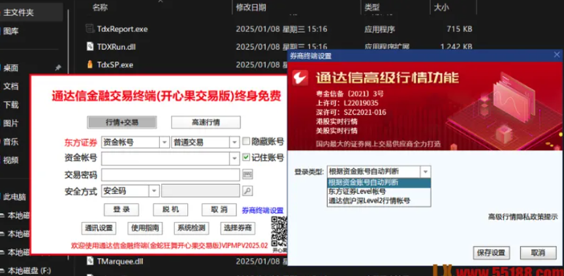Click the TMarquee.dll file icon
Screen dimensions: 564x276
tap(90, 261)
